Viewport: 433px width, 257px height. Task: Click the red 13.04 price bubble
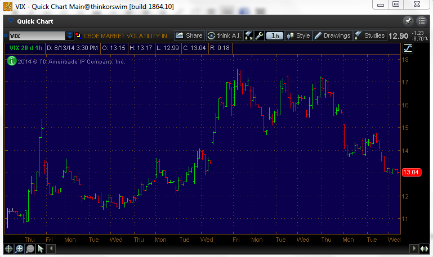411,172
